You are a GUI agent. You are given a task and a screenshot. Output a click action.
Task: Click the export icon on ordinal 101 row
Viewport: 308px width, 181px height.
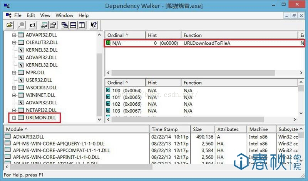(108, 97)
